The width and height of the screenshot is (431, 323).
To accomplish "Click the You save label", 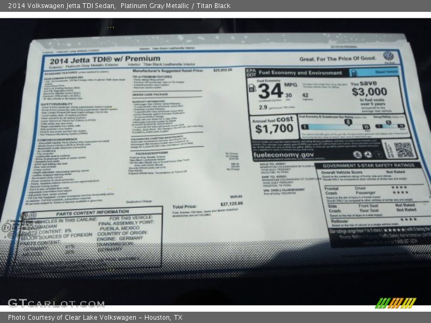I will pos(363,83).
